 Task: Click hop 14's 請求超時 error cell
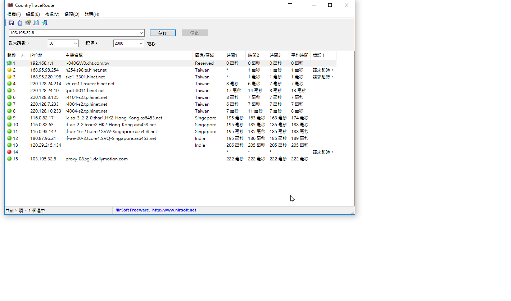click(x=323, y=152)
